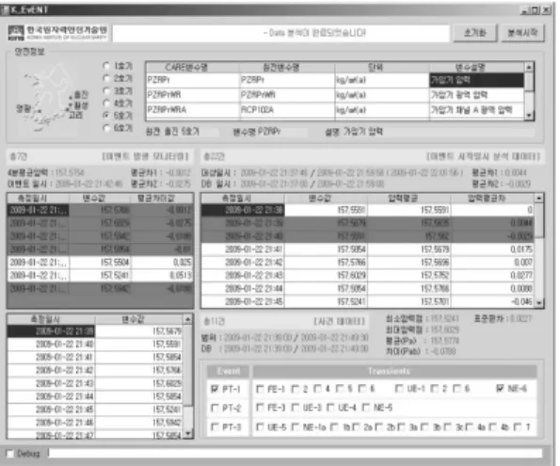
Task: Select the 2009-01-22 21:41 row in right table
Action: (368, 249)
